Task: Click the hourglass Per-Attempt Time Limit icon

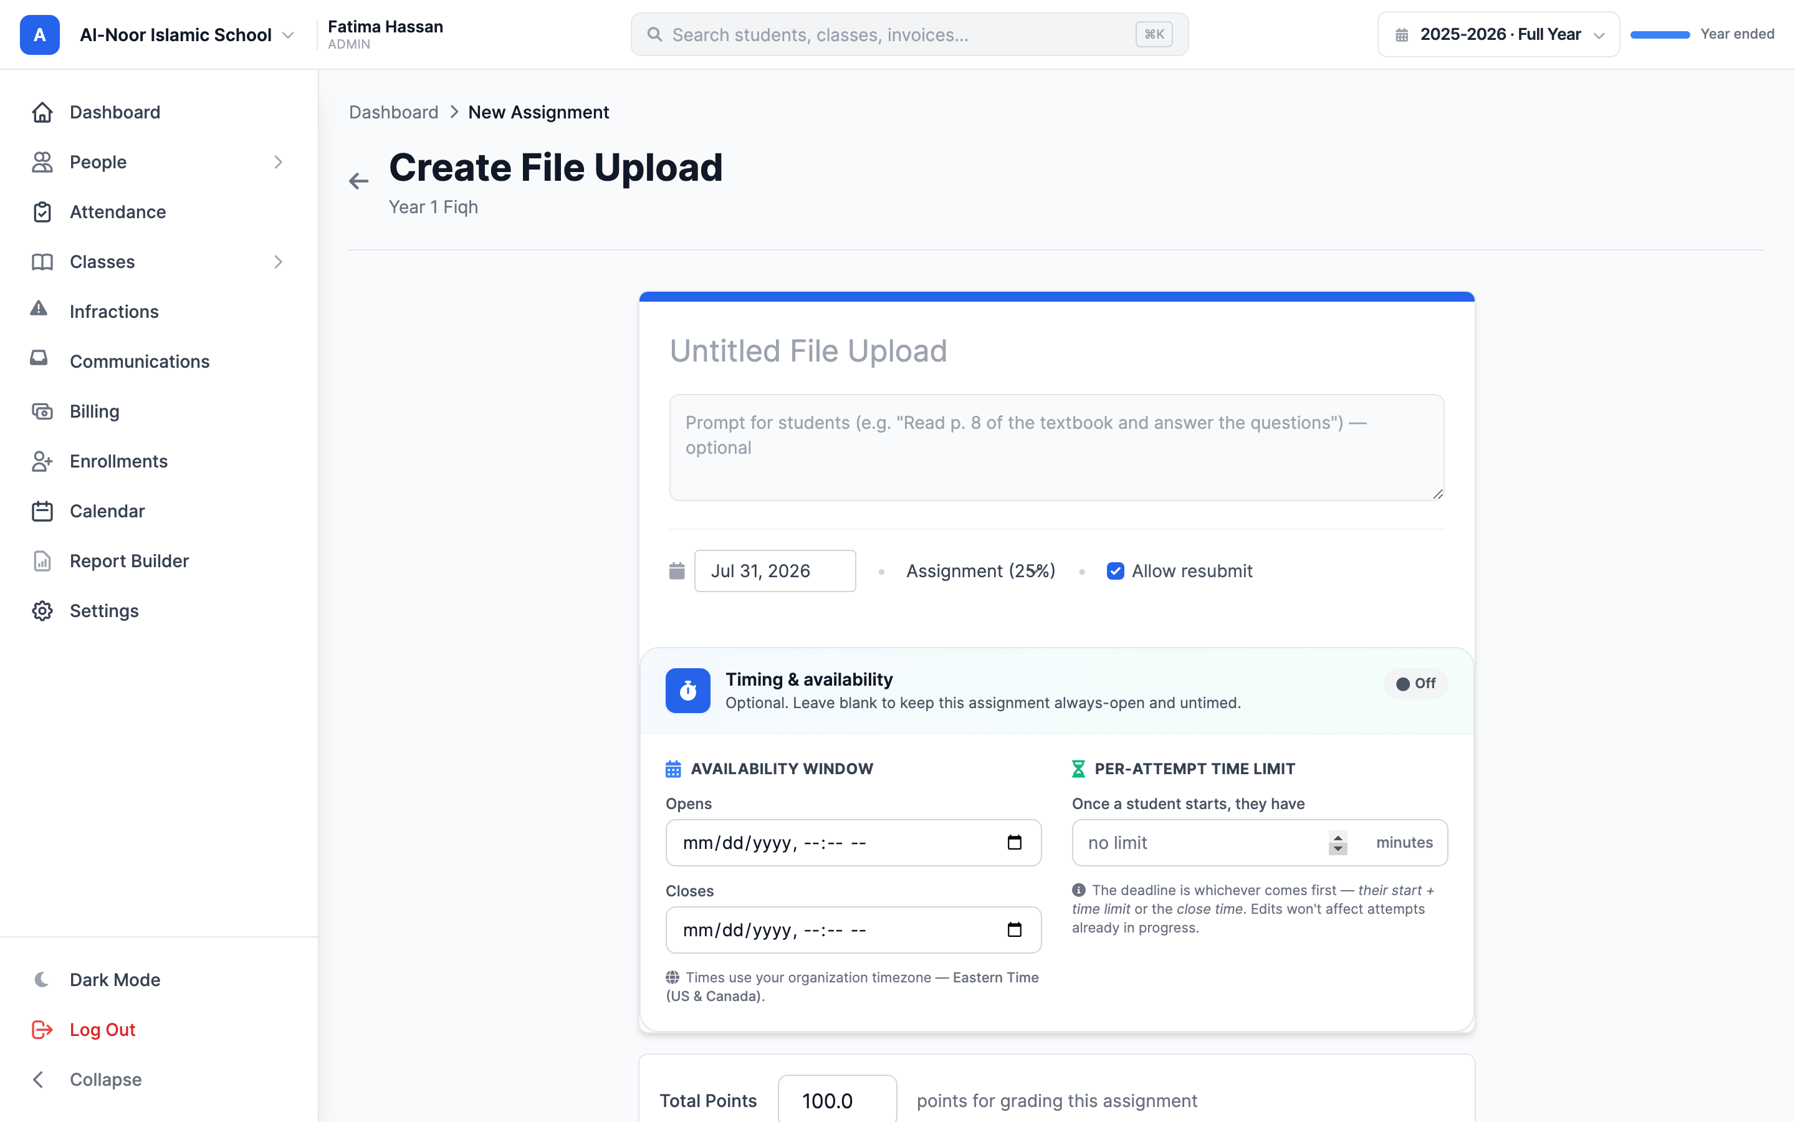Action: (1078, 769)
